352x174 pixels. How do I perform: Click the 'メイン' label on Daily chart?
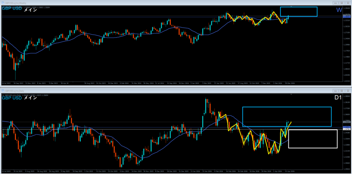point(30,98)
